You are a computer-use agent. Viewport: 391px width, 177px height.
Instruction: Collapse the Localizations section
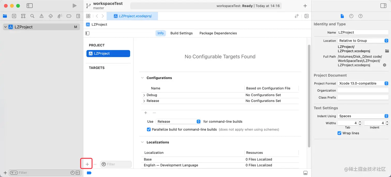click(x=142, y=142)
